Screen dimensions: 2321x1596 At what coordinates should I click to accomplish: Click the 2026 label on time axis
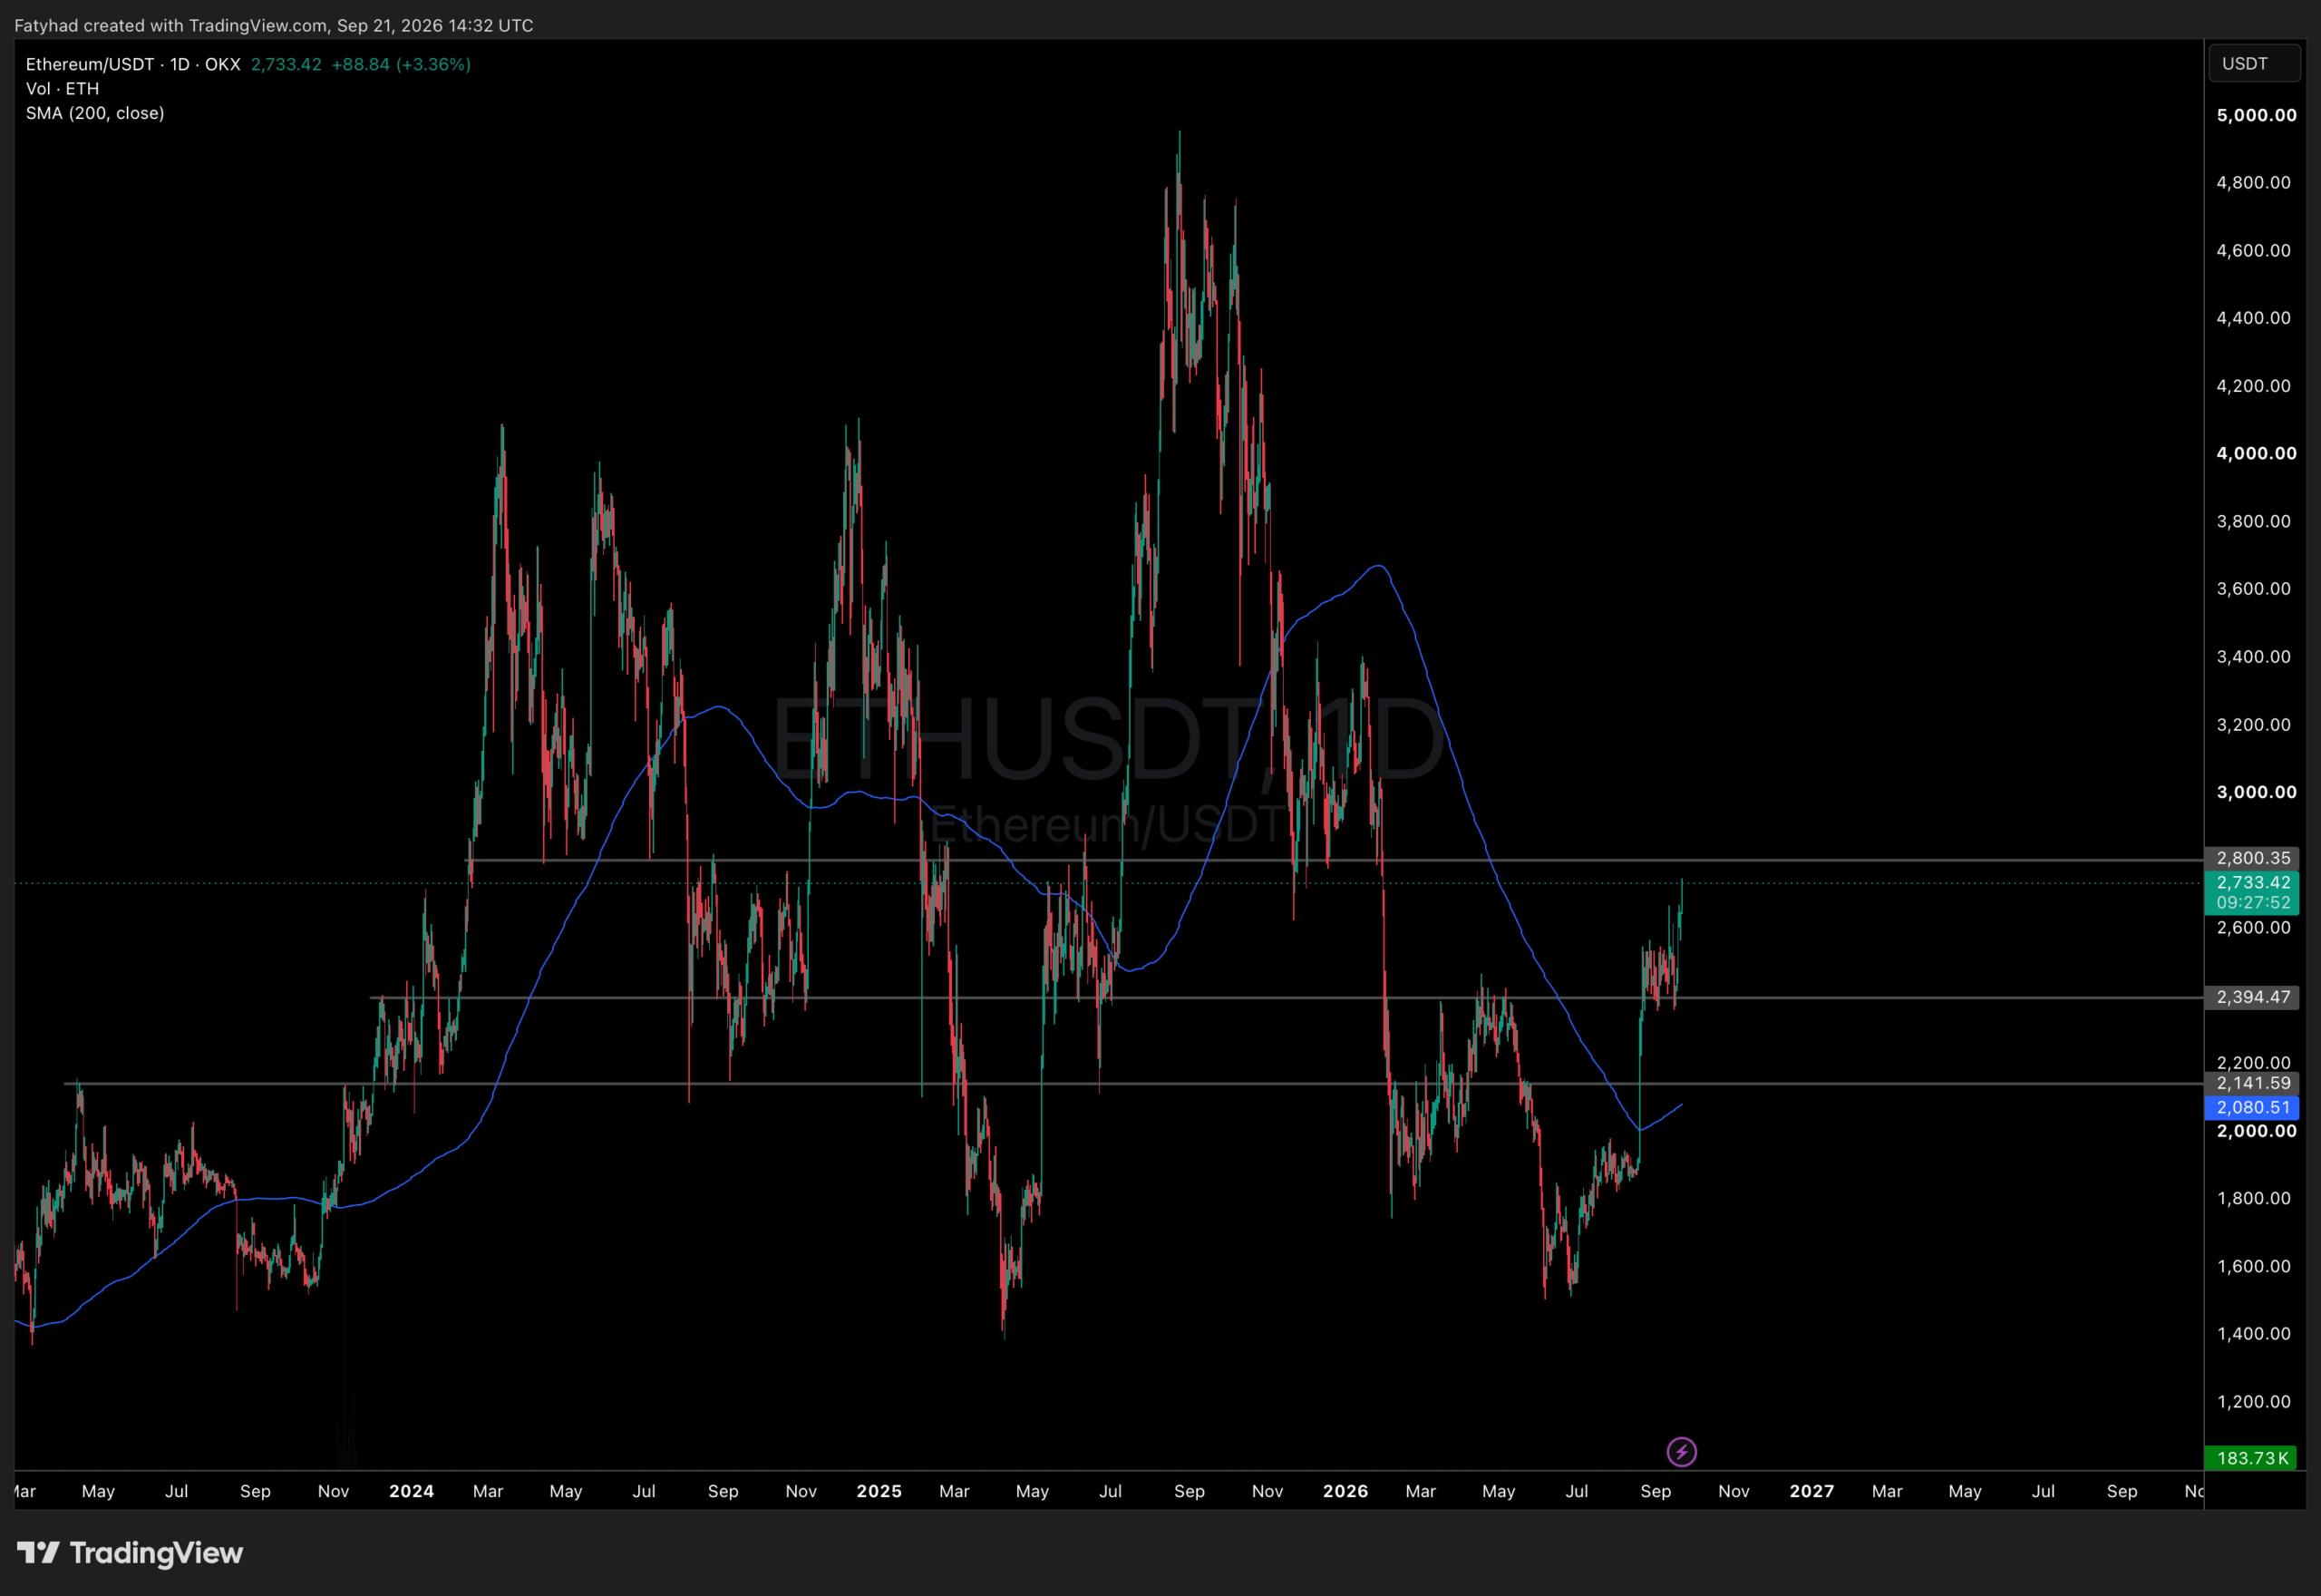click(x=1345, y=1491)
